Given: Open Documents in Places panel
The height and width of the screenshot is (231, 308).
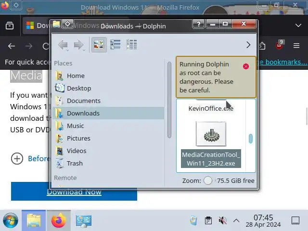Looking at the screenshot, I should pyautogui.click(x=108, y=101).
